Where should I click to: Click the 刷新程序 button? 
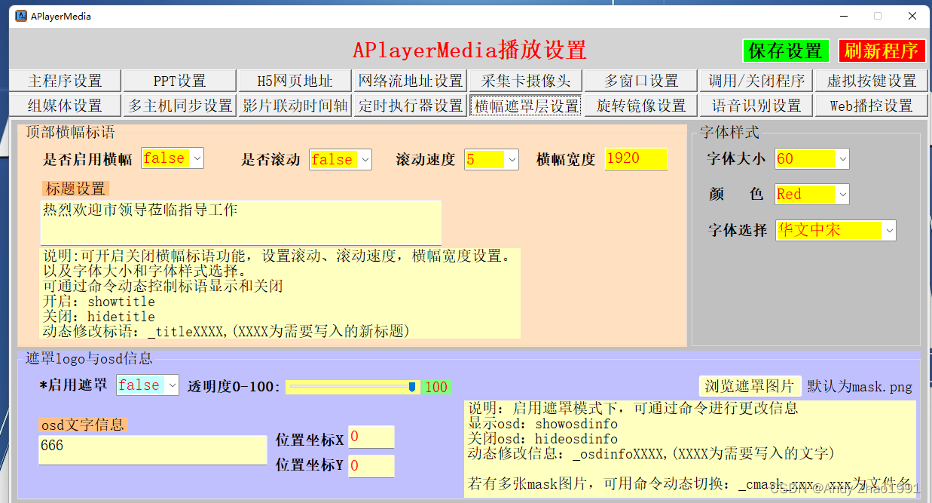(882, 51)
